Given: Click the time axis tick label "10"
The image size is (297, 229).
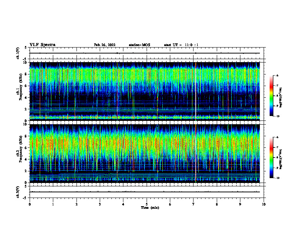Looking at the screenshot, I should pos(264,204).
